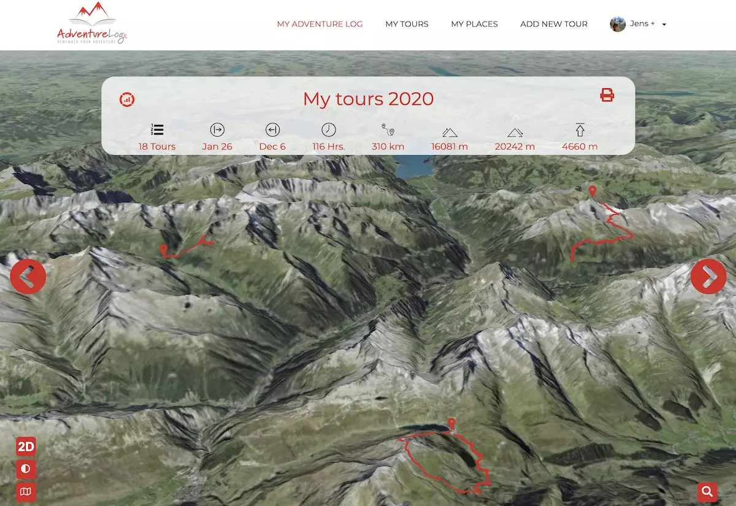
Task: Click the red pin on the bottom tour route
Action: coord(452,423)
